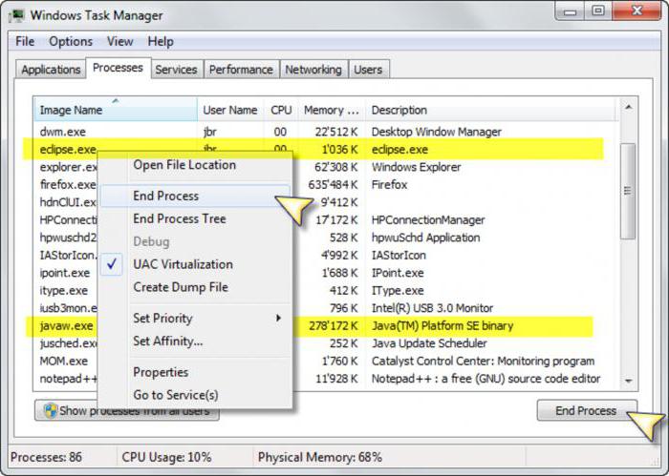This screenshot has width=669, height=476.
Task: Click Open File Location option
Action: click(x=184, y=165)
